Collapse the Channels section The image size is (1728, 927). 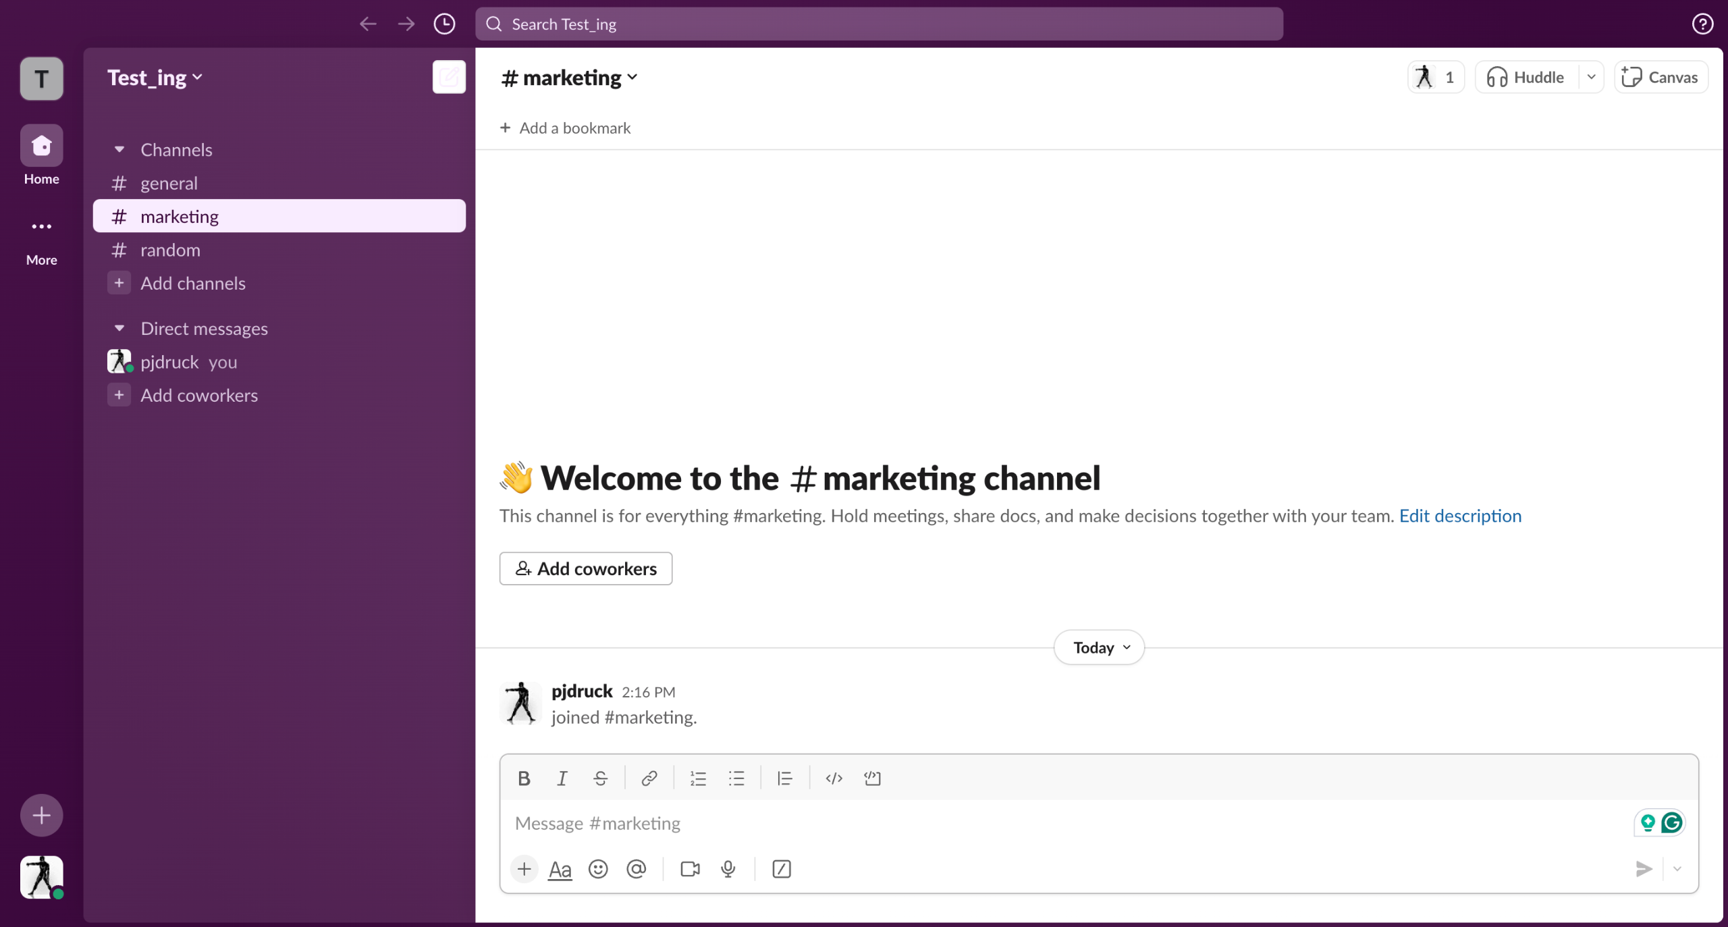pyautogui.click(x=119, y=149)
